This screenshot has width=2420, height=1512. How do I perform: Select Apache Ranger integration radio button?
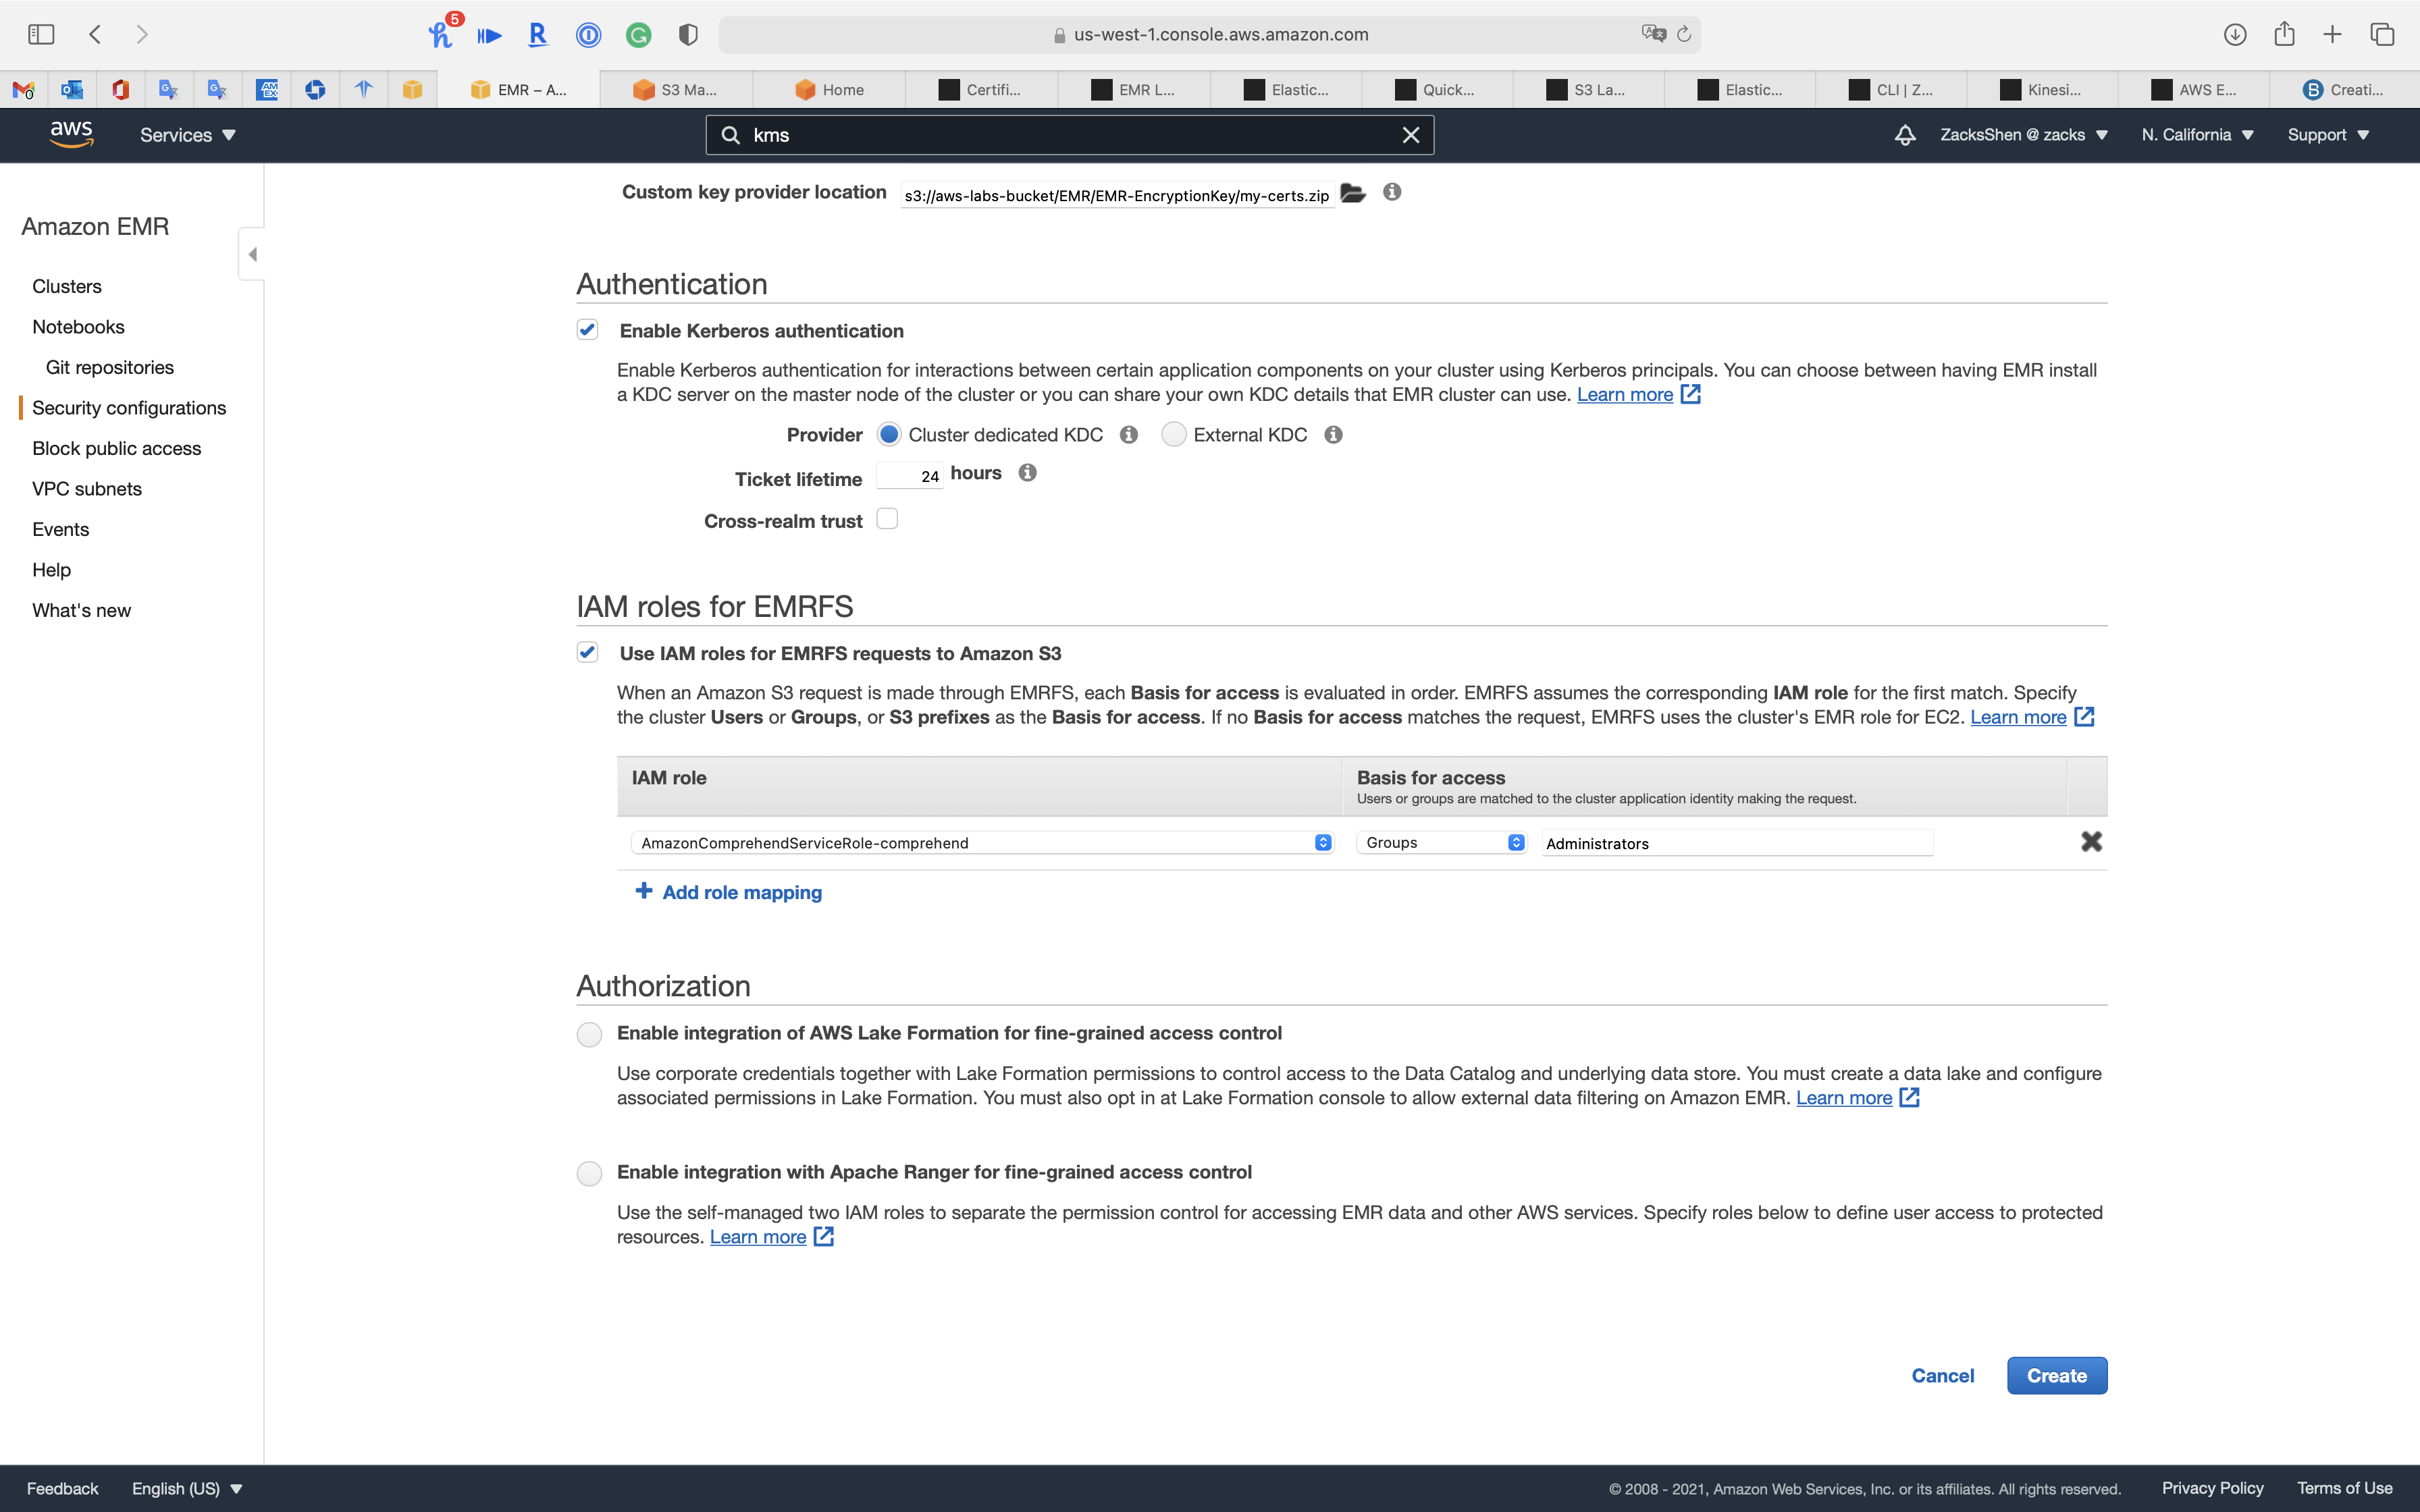tap(589, 1173)
